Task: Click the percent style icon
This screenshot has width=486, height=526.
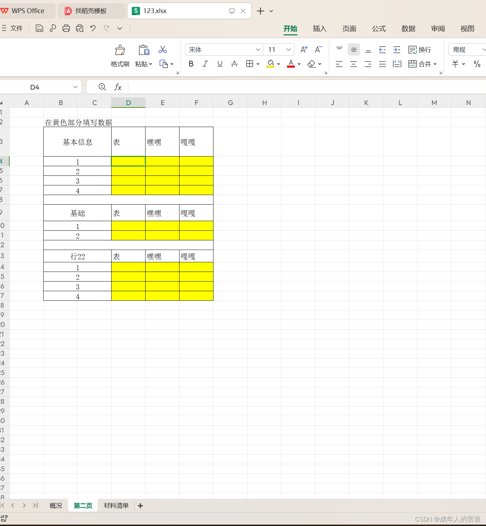Action: click(x=477, y=64)
